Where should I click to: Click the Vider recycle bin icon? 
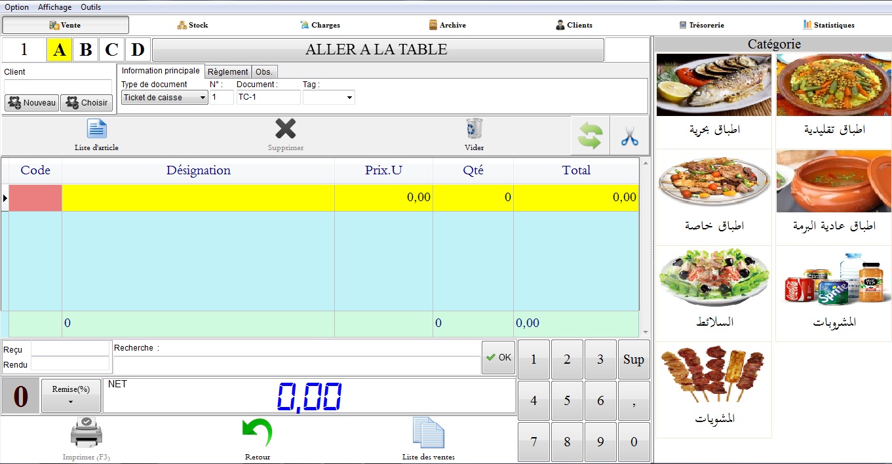coord(474,129)
